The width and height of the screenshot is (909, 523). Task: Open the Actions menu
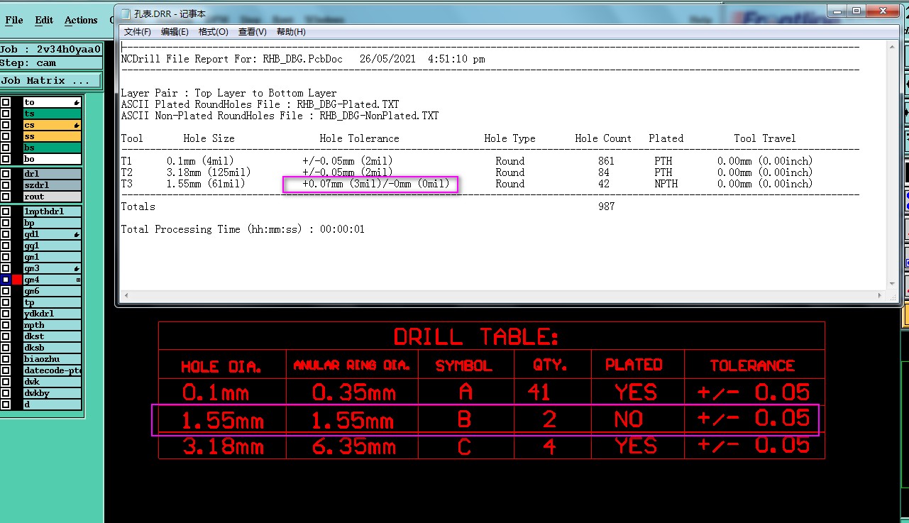[81, 20]
